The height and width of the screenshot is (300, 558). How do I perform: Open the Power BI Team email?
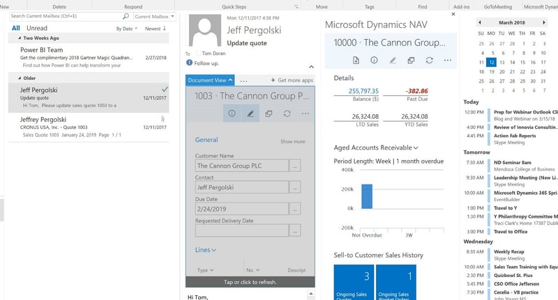(x=89, y=57)
